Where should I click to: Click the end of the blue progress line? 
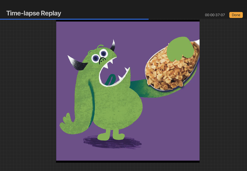[148, 19]
